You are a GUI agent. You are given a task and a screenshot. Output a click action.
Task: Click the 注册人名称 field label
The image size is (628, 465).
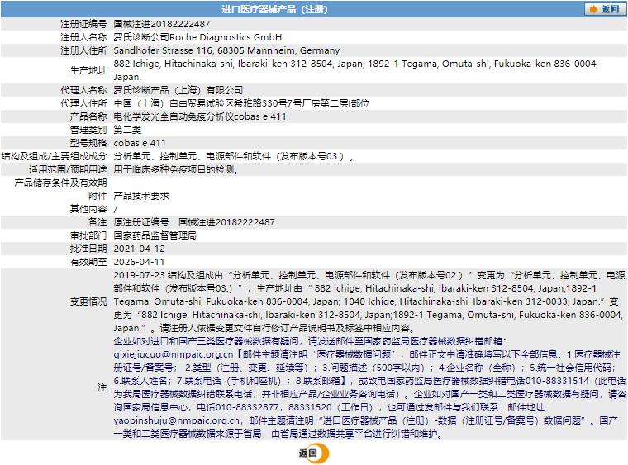(x=83, y=37)
